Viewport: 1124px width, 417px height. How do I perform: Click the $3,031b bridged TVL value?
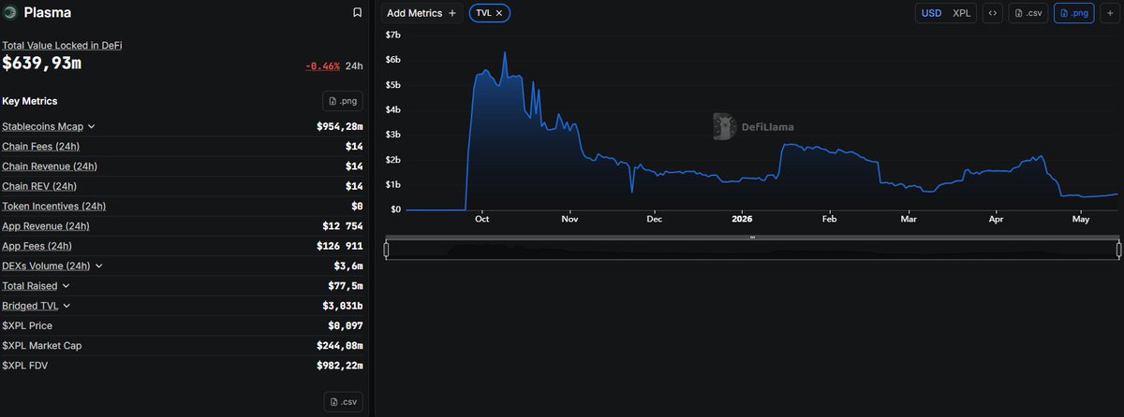(342, 306)
